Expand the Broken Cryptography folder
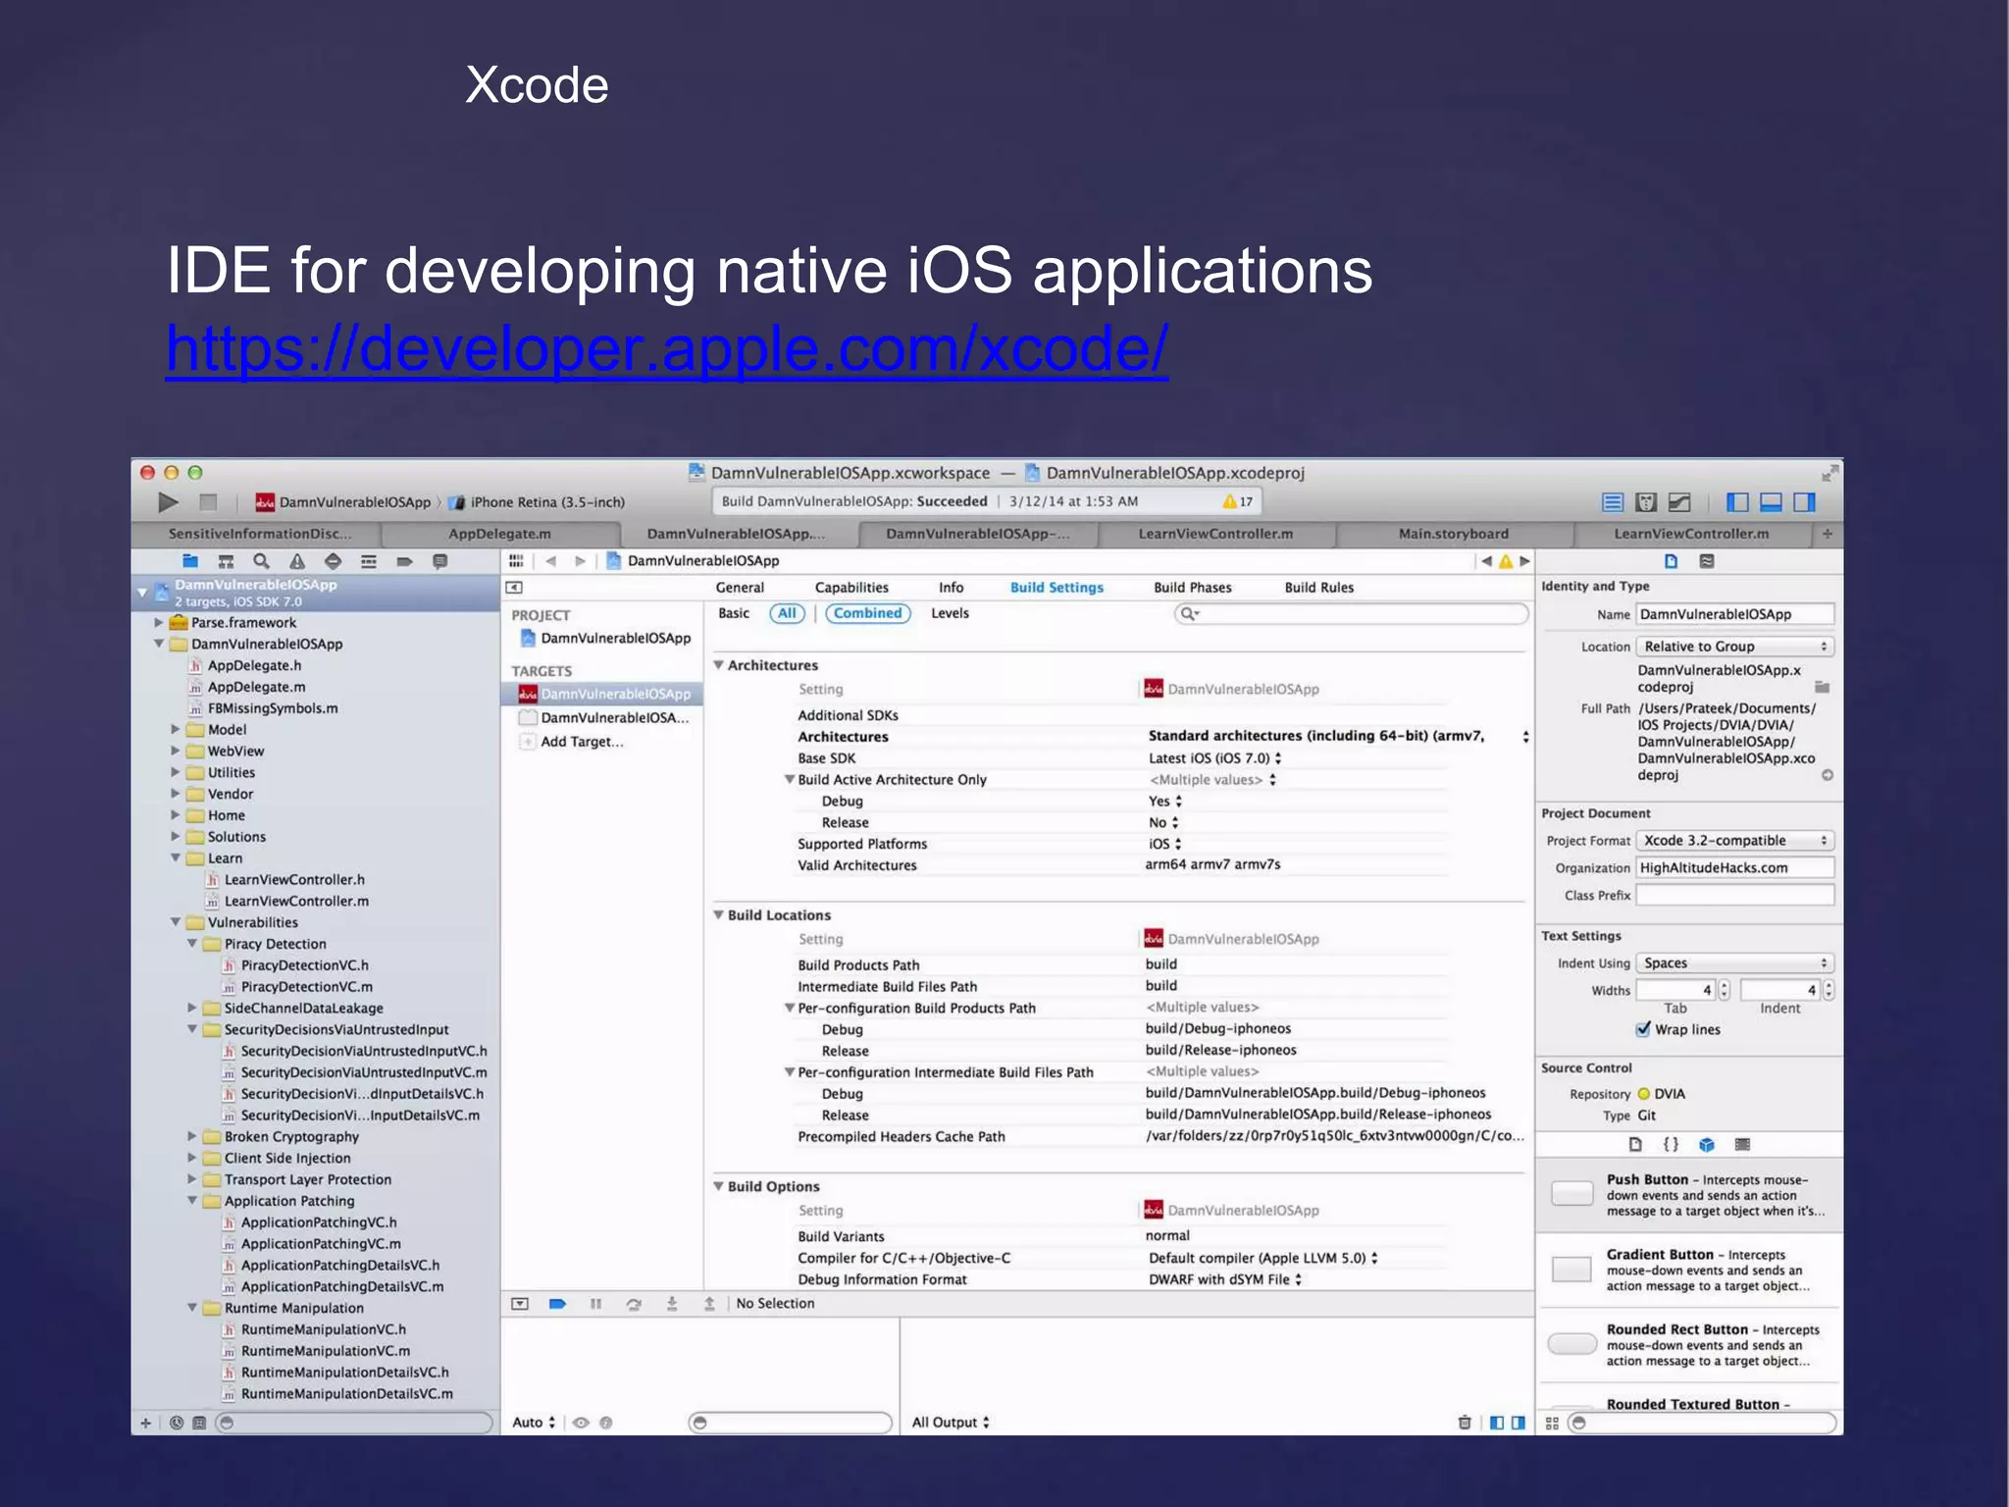Image resolution: width=2009 pixels, height=1507 pixels. coord(192,1136)
